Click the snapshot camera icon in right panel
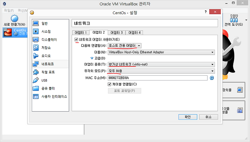The image size is (250, 142). (x=240, y=110)
